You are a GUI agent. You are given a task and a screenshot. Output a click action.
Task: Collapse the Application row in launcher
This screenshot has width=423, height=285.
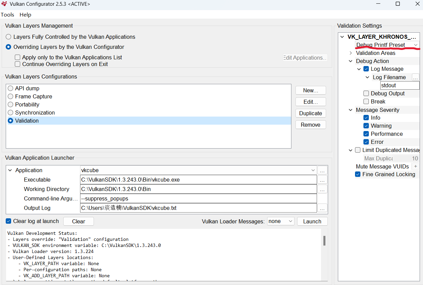click(10, 170)
